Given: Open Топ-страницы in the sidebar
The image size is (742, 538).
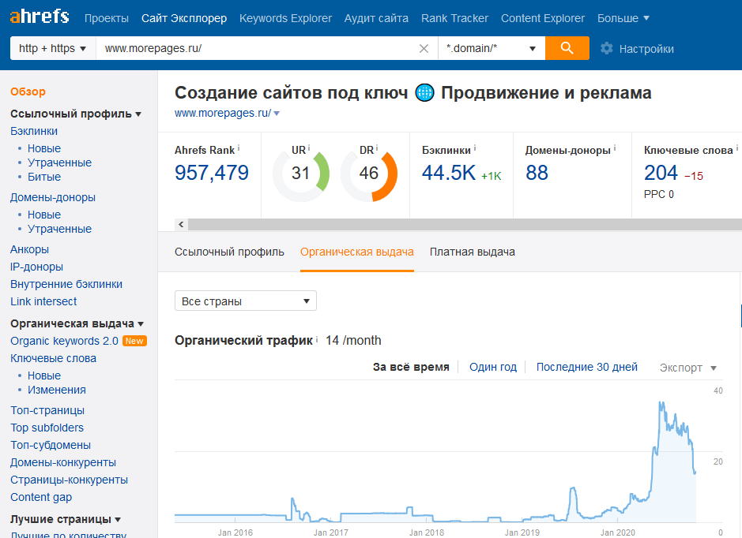Looking at the screenshot, I should (x=47, y=410).
